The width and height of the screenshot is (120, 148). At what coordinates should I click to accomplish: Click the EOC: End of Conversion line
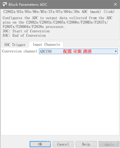click(x=24, y=36)
